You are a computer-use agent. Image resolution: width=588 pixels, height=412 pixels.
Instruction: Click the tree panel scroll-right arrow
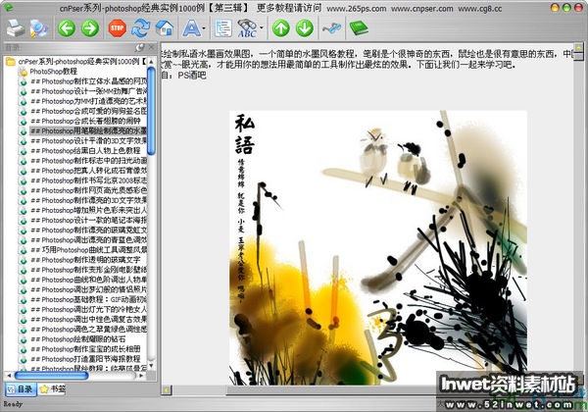pyautogui.click(x=142, y=376)
